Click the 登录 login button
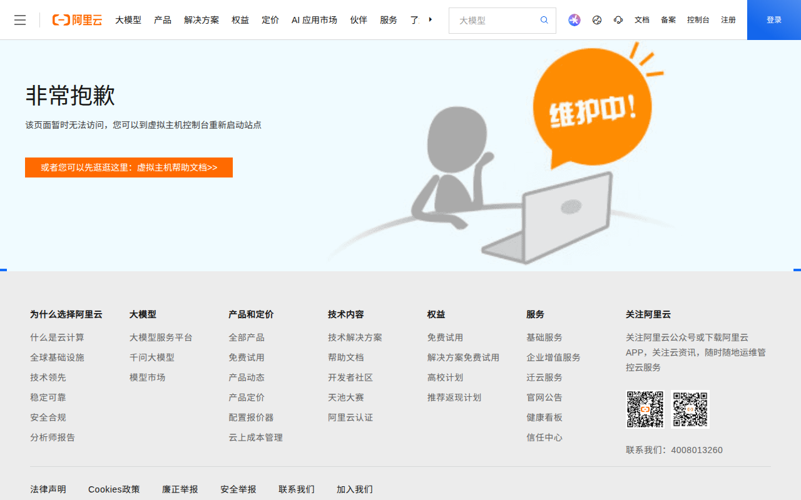801x500 pixels. pos(774,20)
